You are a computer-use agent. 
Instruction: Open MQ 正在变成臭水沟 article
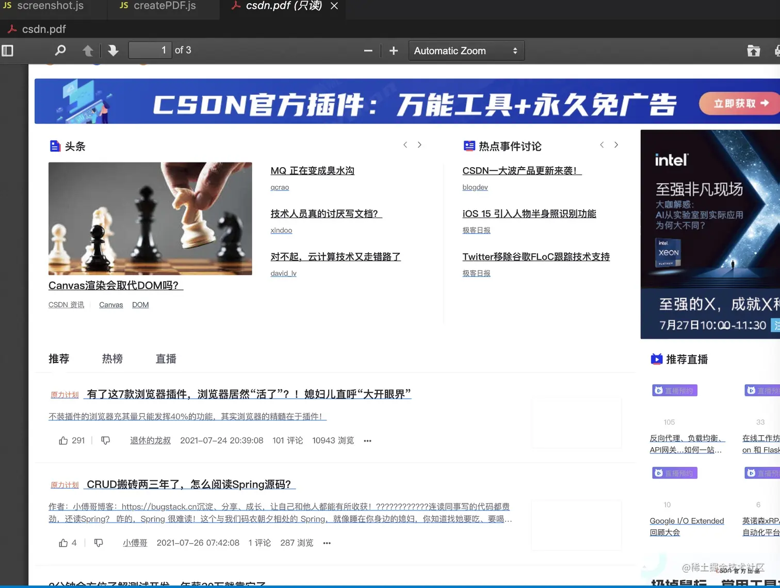[313, 171]
